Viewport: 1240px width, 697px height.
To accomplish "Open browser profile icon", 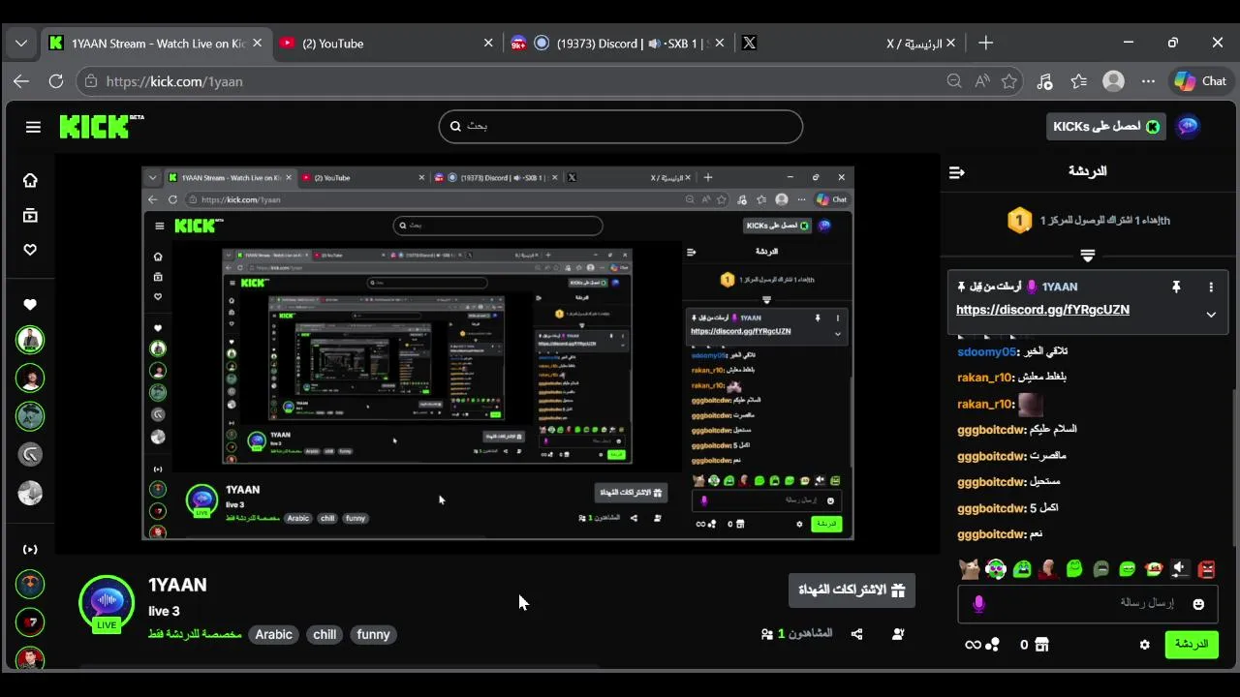I will point(1114,81).
